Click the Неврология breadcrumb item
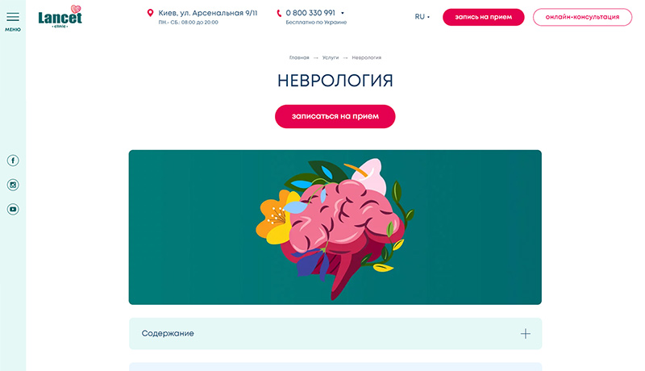 367,57
